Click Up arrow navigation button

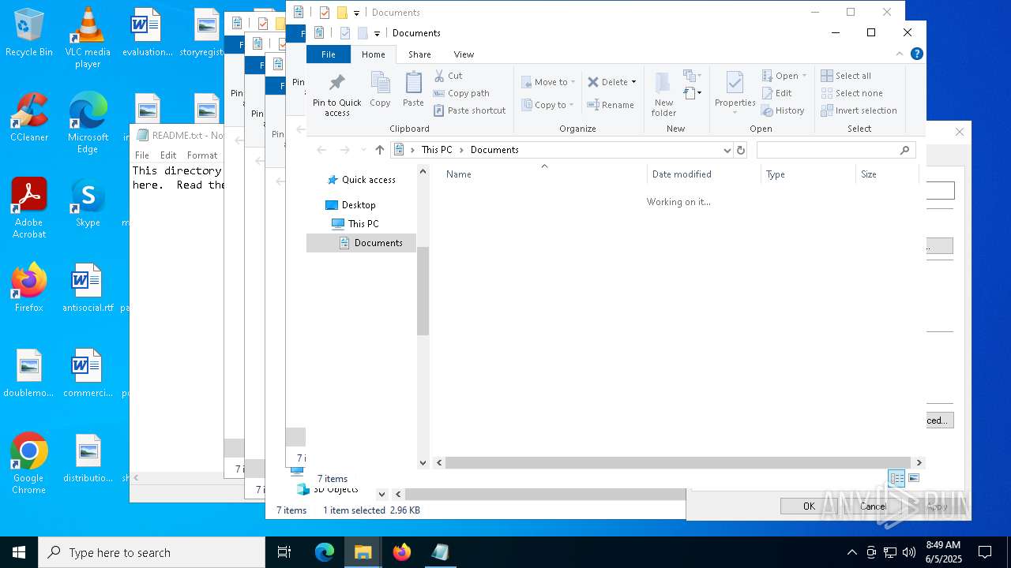point(380,150)
